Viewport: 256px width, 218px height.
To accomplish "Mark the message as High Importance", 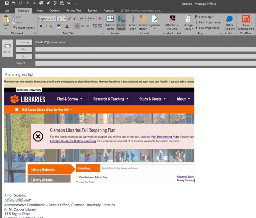I will (208, 22).
